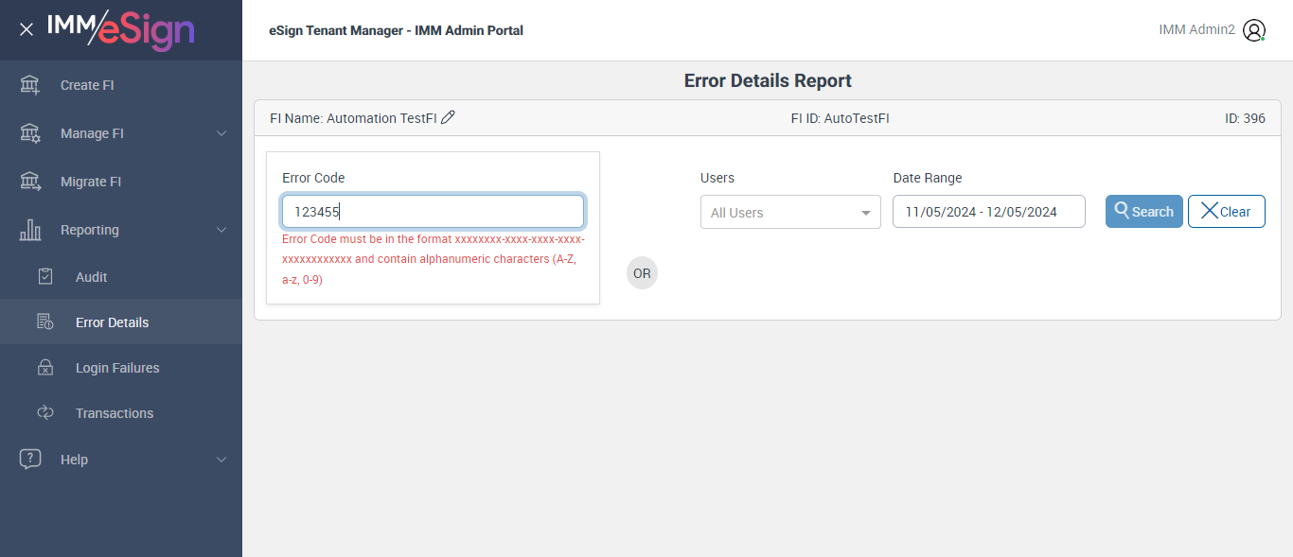Open the All Users dropdown
This screenshot has width=1293, height=557.
pos(790,212)
